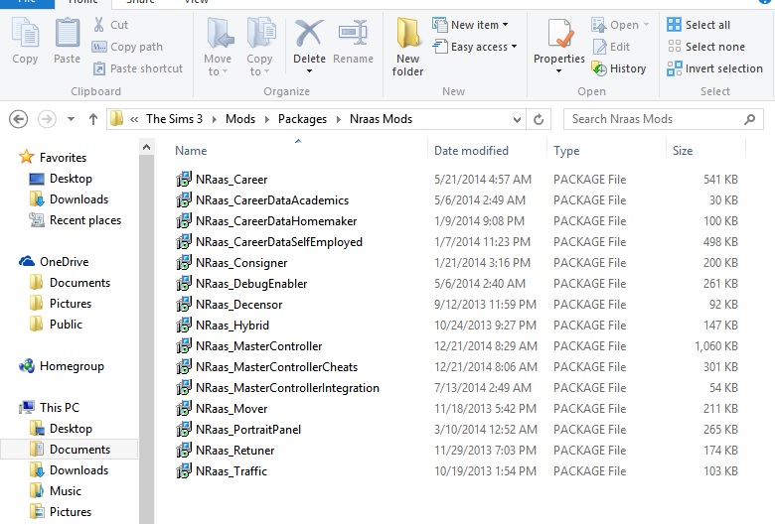
Task: Select NRaas_MasterControllerIntegration file
Action: (287, 388)
